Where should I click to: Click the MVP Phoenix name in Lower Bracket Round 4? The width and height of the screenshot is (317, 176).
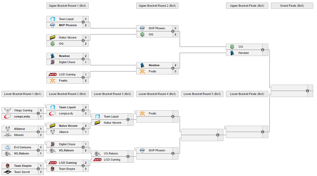click(157, 150)
